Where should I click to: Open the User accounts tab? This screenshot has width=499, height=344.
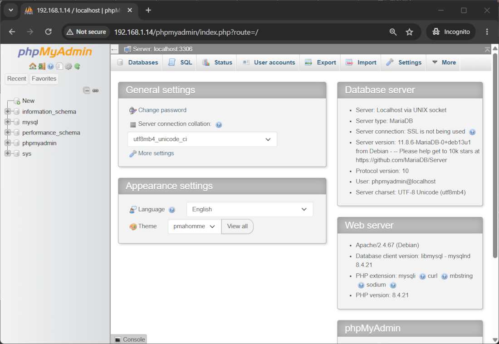pos(268,62)
